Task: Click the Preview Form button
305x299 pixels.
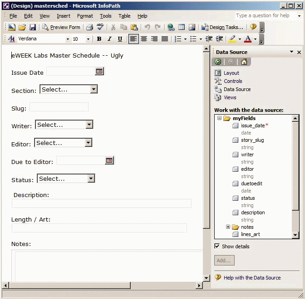Action: point(61,27)
